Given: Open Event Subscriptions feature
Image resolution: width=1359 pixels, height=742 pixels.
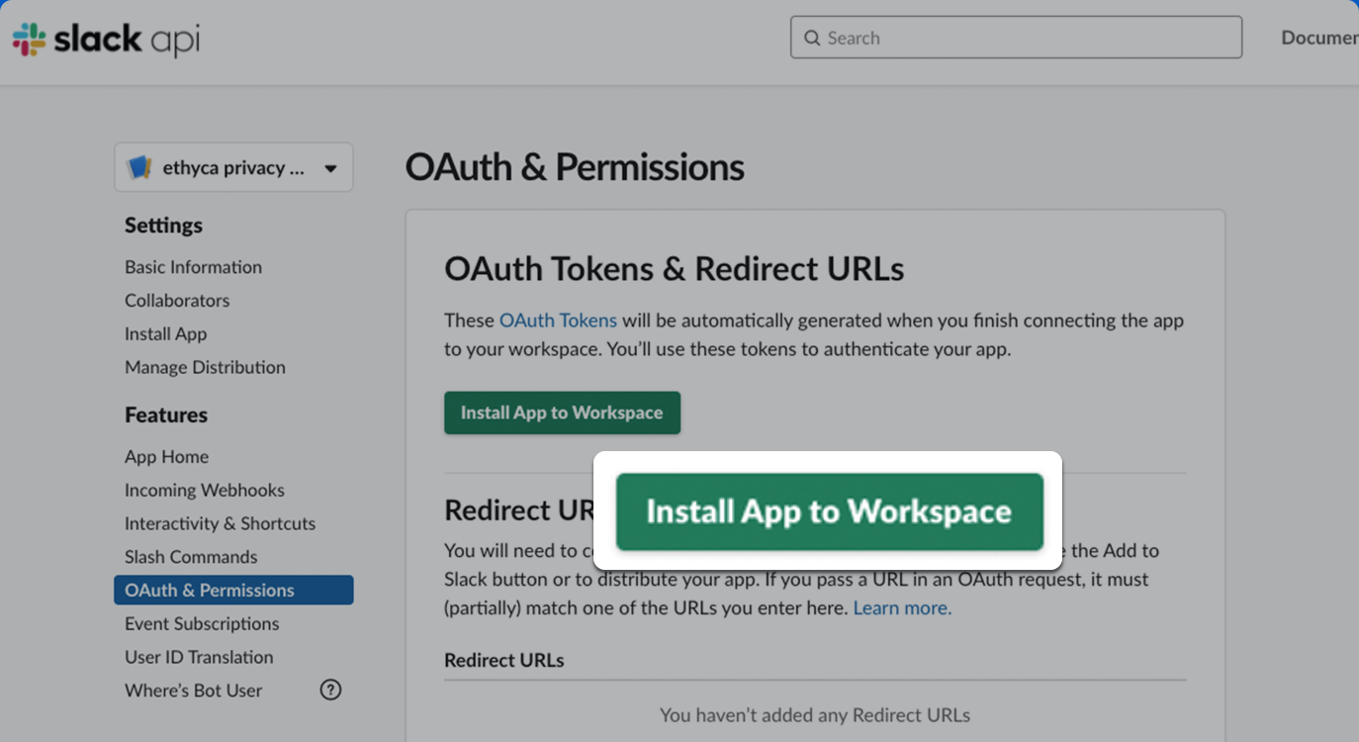Looking at the screenshot, I should click(202, 623).
